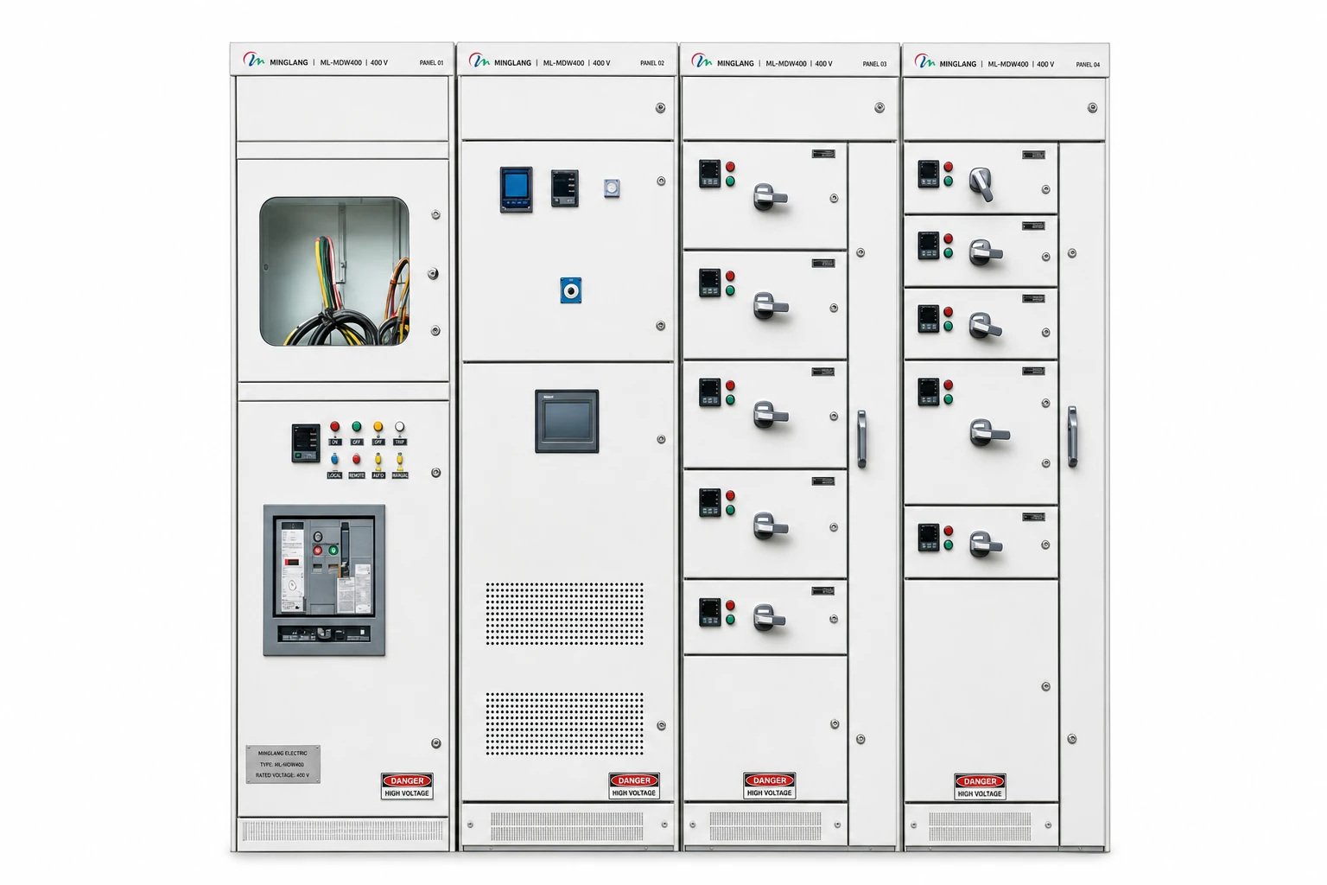Push the green OFF button on Panel 01
This screenshot has width=1327, height=885.
pyautogui.click(x=356, y=427)
